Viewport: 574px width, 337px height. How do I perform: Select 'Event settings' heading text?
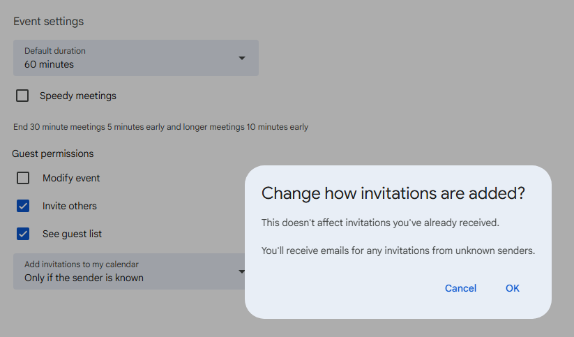(x=48, y=21)
